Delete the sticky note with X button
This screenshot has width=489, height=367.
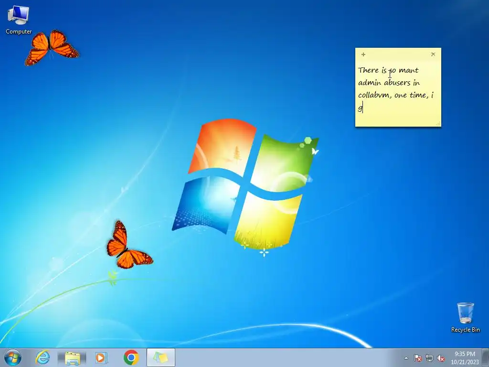(433, 54)
